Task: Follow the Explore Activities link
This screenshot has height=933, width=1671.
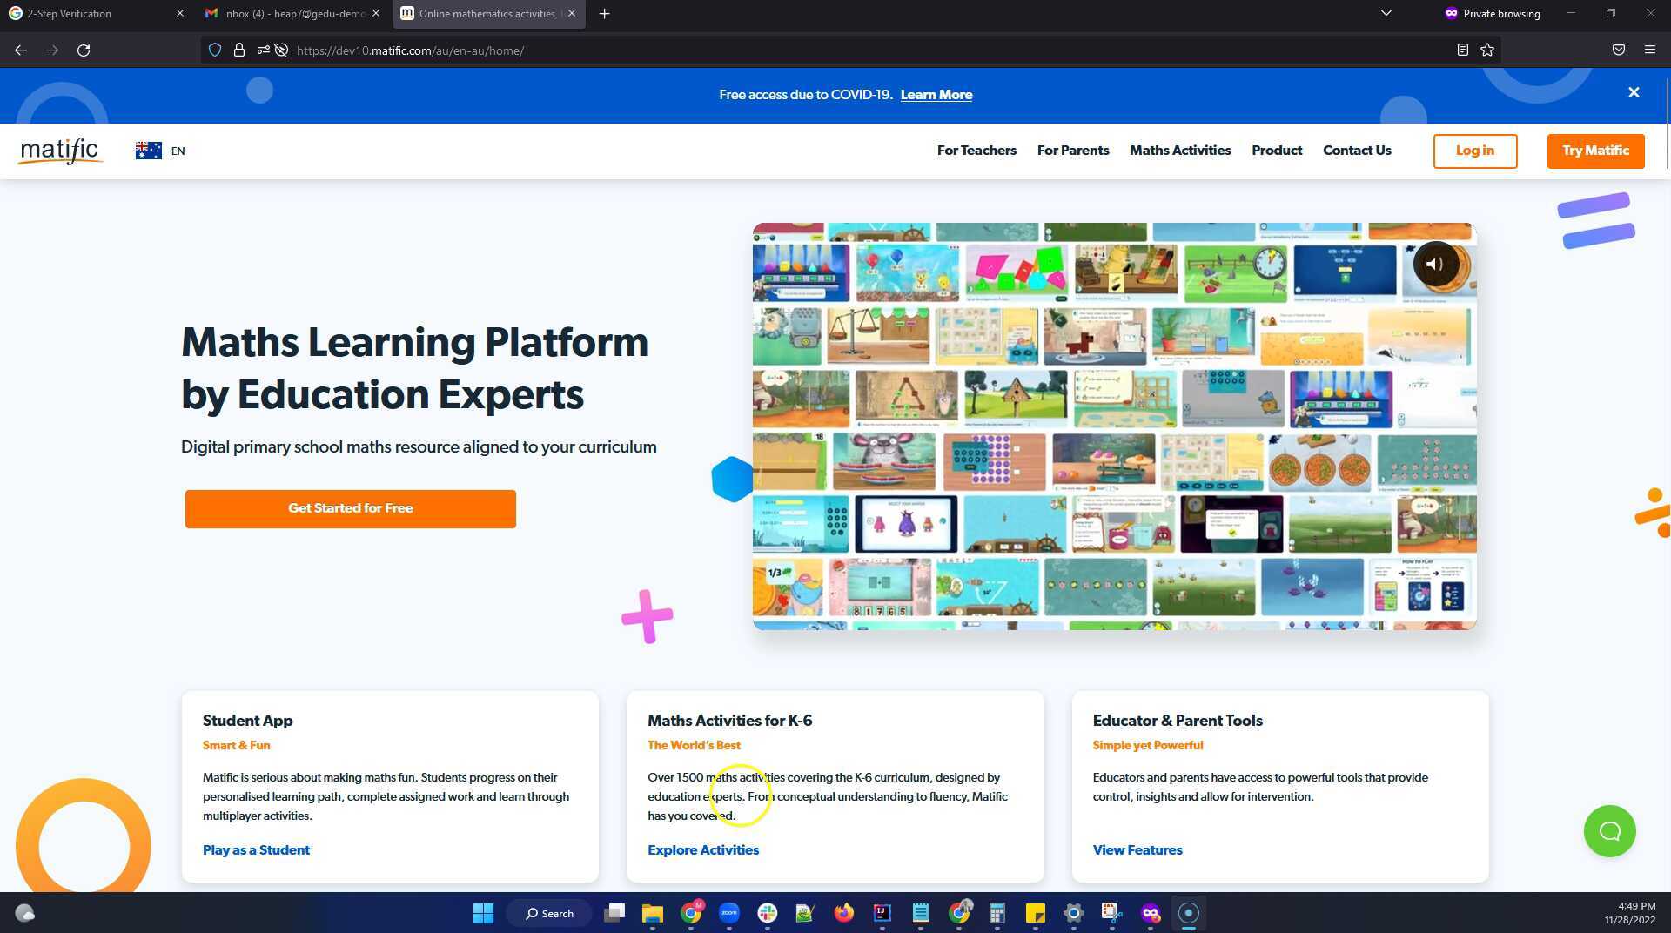Action: 703,850
